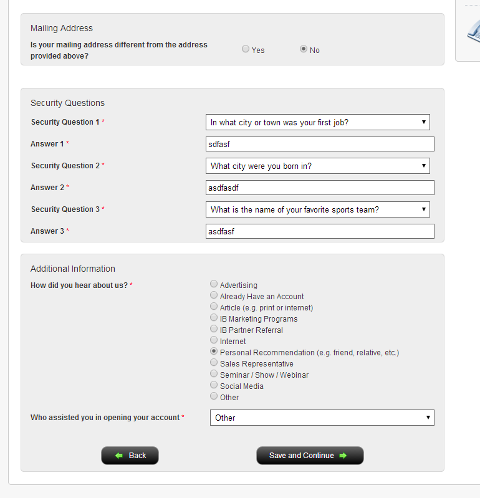Click the Back button

(x=130, y=456)
